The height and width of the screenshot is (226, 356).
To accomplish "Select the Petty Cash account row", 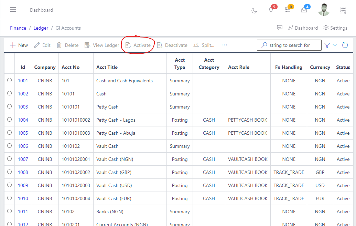I will pos(9,106).
